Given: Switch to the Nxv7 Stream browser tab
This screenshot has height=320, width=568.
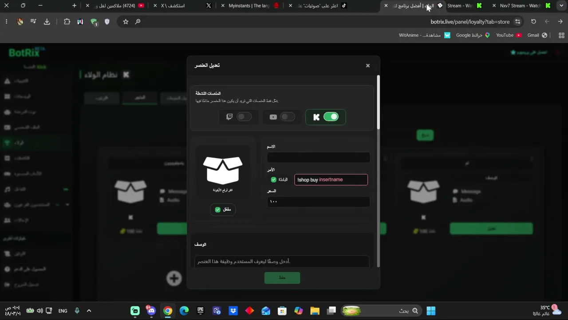Looking at the screenshot, I should (521, 6).
